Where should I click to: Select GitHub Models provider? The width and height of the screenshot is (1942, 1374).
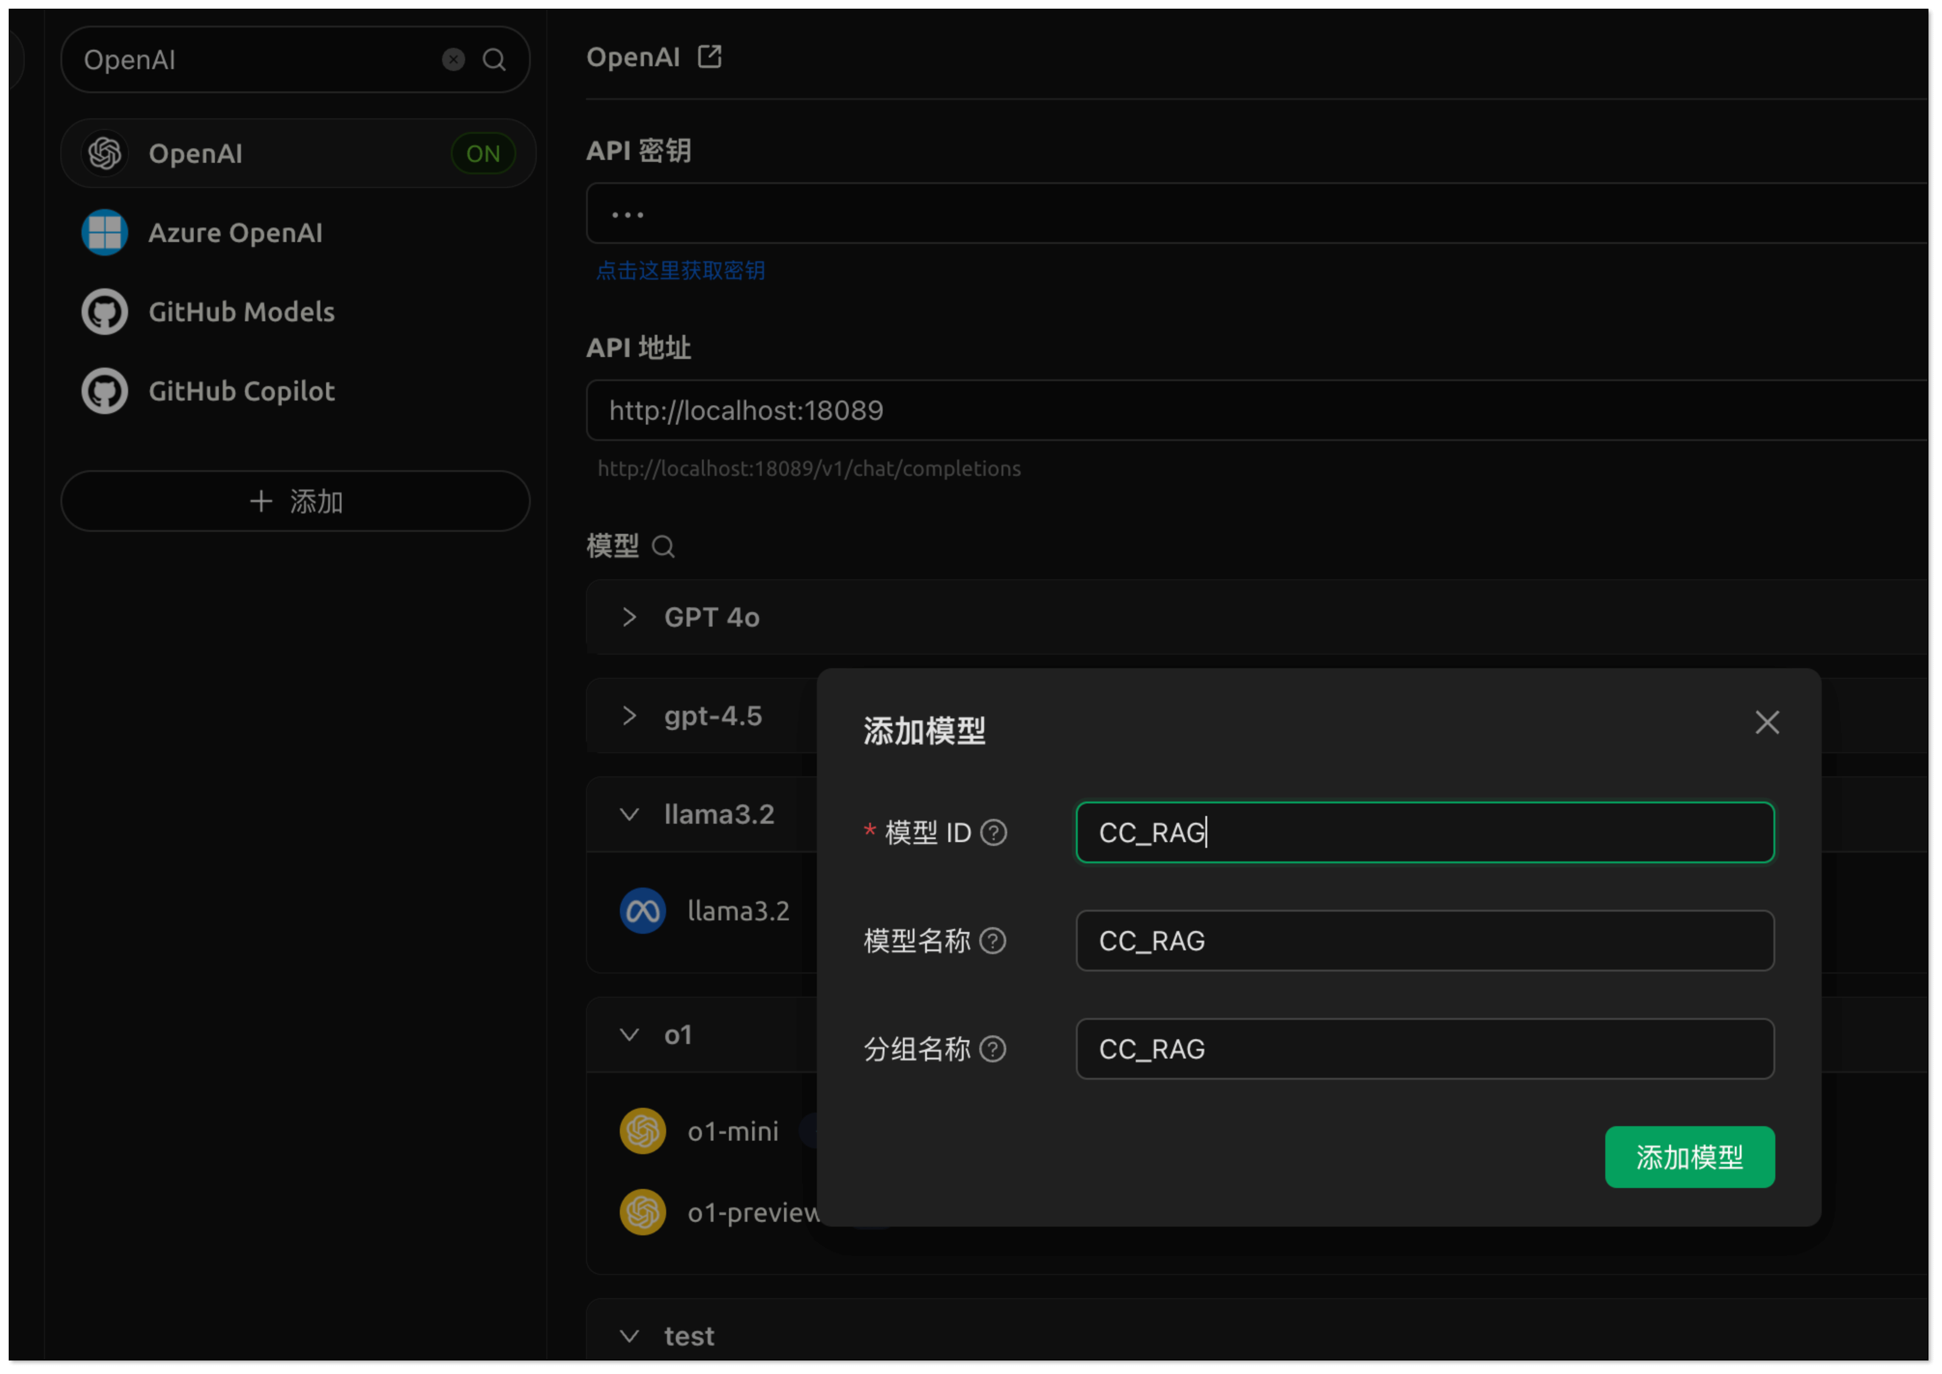(241, 311)
